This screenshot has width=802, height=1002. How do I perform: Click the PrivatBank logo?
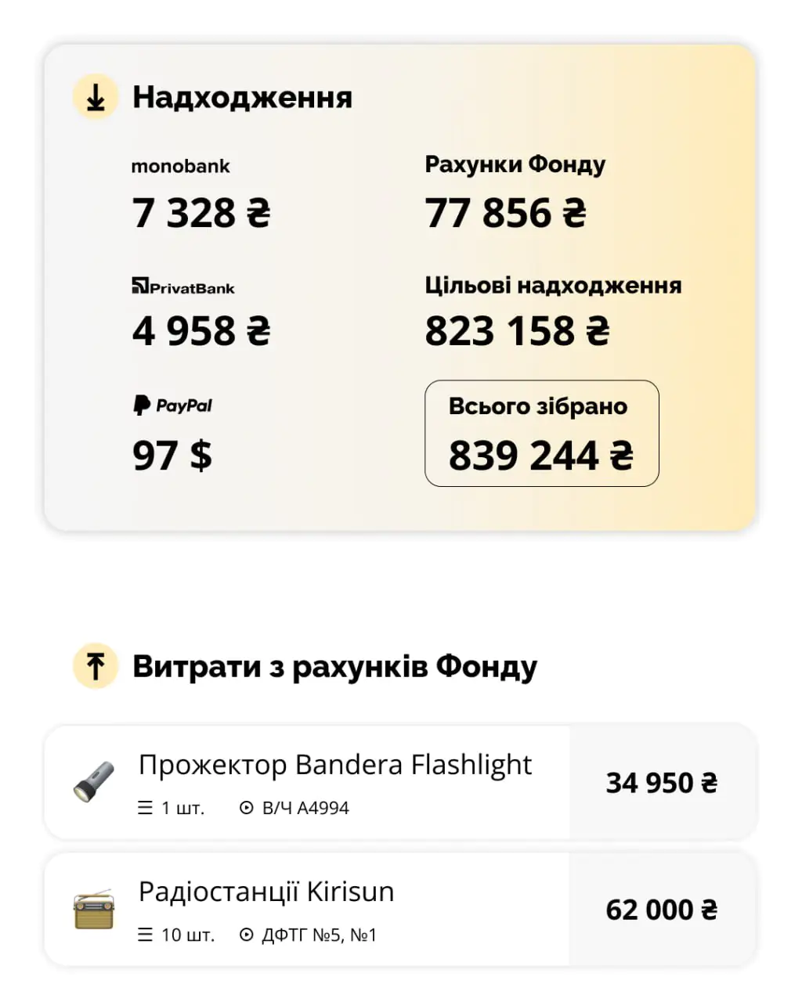183,287
